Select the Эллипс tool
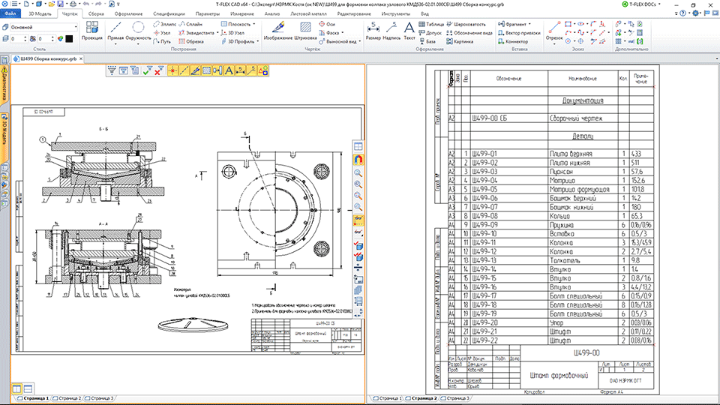Image resolution: width=720 pixels, height=405 pixels. click(164, 24)
